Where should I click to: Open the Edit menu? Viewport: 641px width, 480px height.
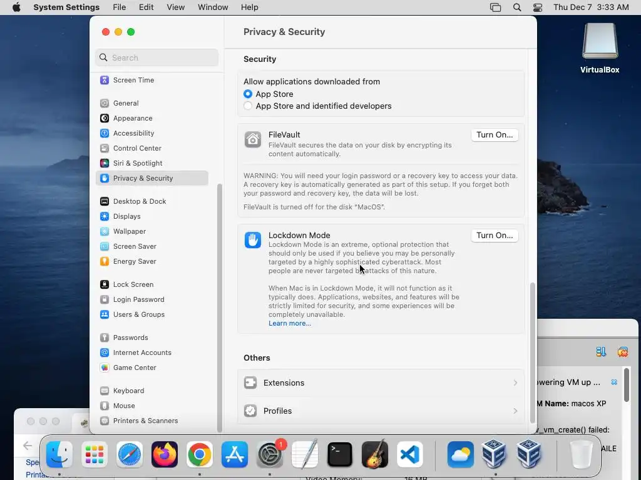pos(146,7)
